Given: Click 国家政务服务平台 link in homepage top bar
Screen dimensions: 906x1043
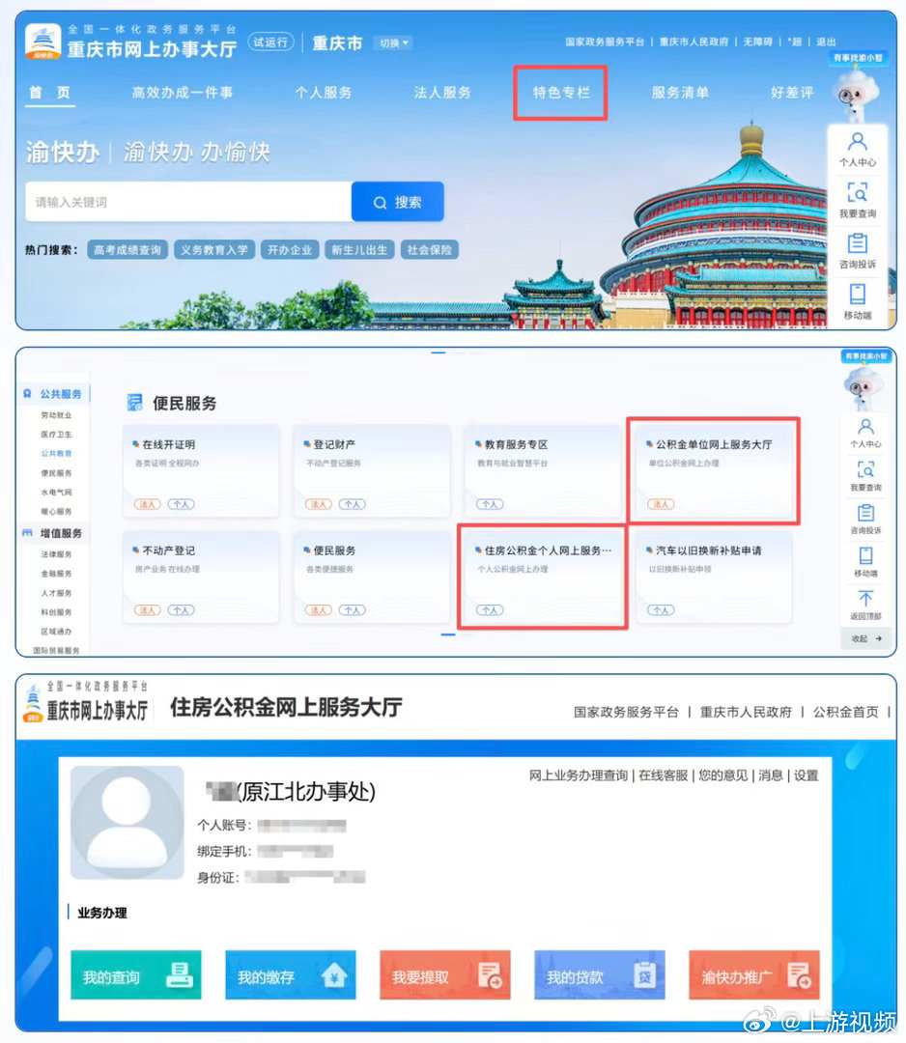Looking at the screenshot, I should click(605, 42).
